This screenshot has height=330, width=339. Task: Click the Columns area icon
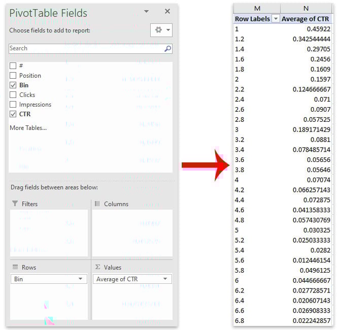coord(97,204)
